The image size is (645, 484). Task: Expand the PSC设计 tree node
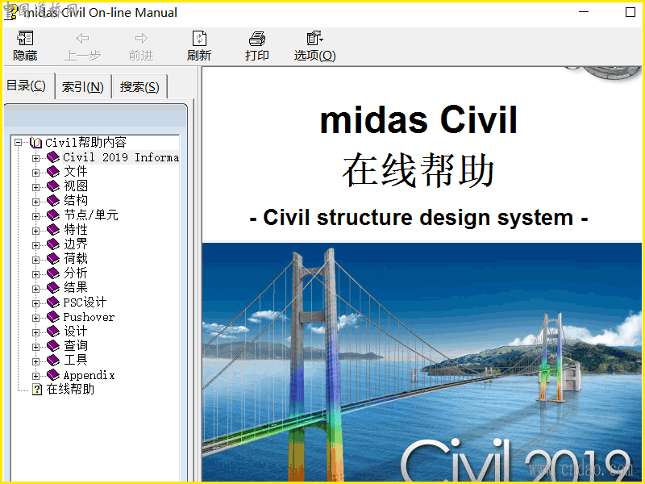tap(35, 304)
